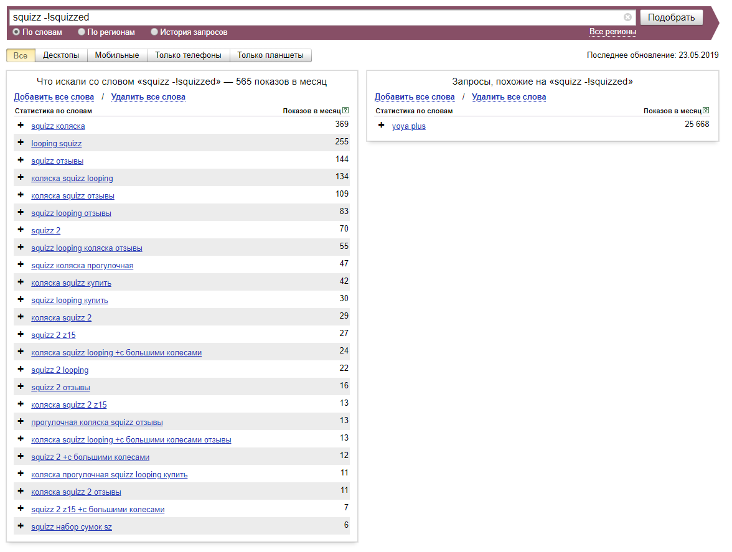The height and width of the screenshot is (552, 732).
Task: Add 'коляска squizz 2 отзывы' via plus icon
Action: click(21, 491)
